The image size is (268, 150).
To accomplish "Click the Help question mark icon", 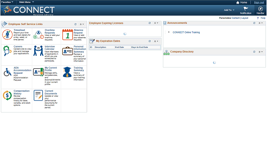I will (258, 18).
